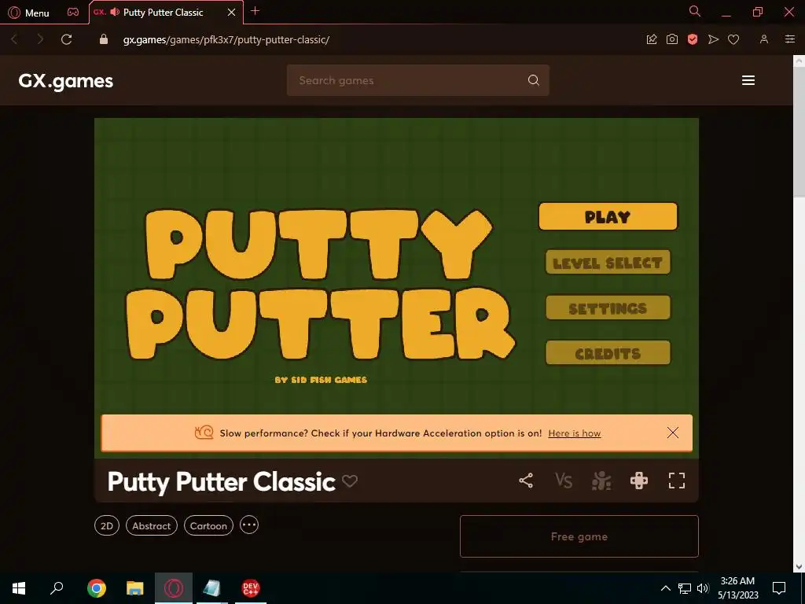805x604 pixels.
Task: Click the search magnifier in search box
Action: [534, 80]
